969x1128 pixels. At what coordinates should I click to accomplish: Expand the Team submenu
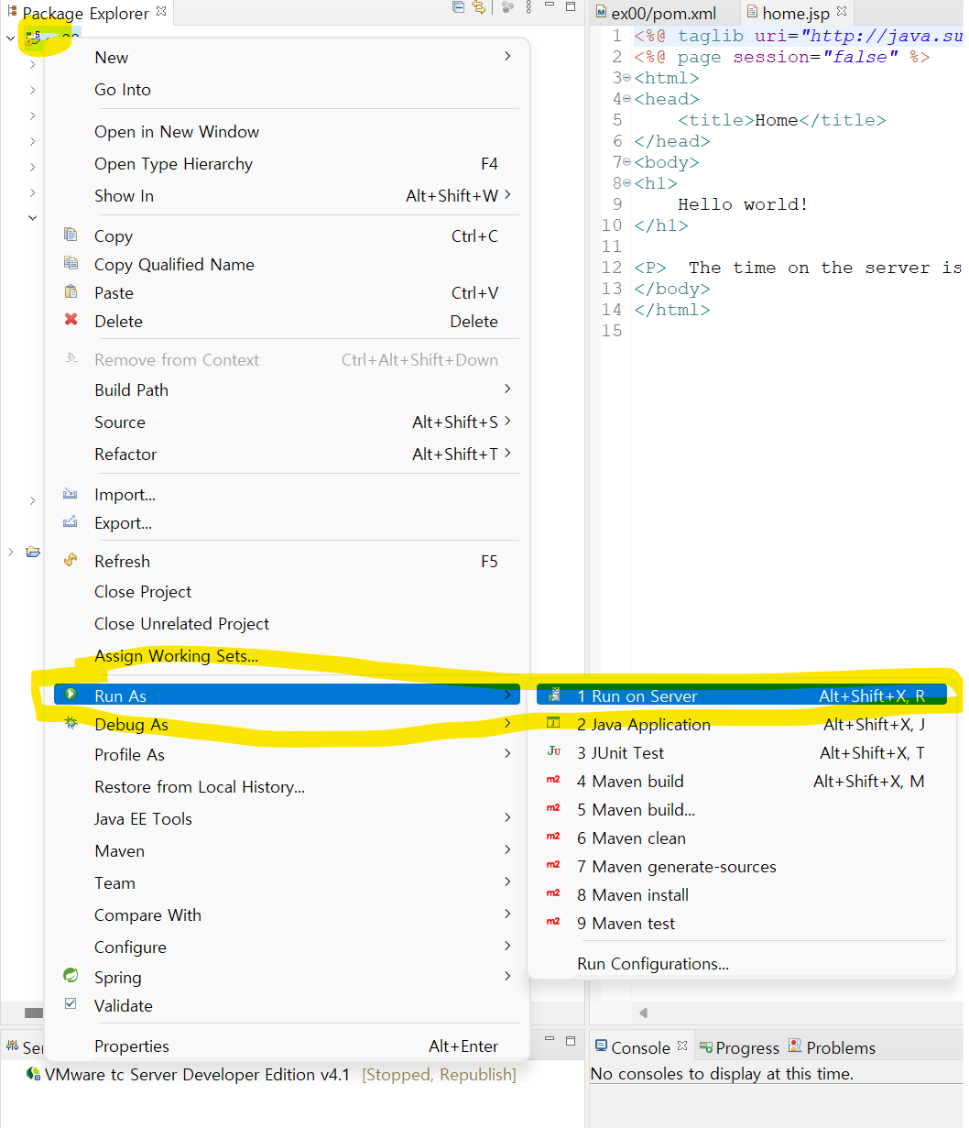point(286,882)
